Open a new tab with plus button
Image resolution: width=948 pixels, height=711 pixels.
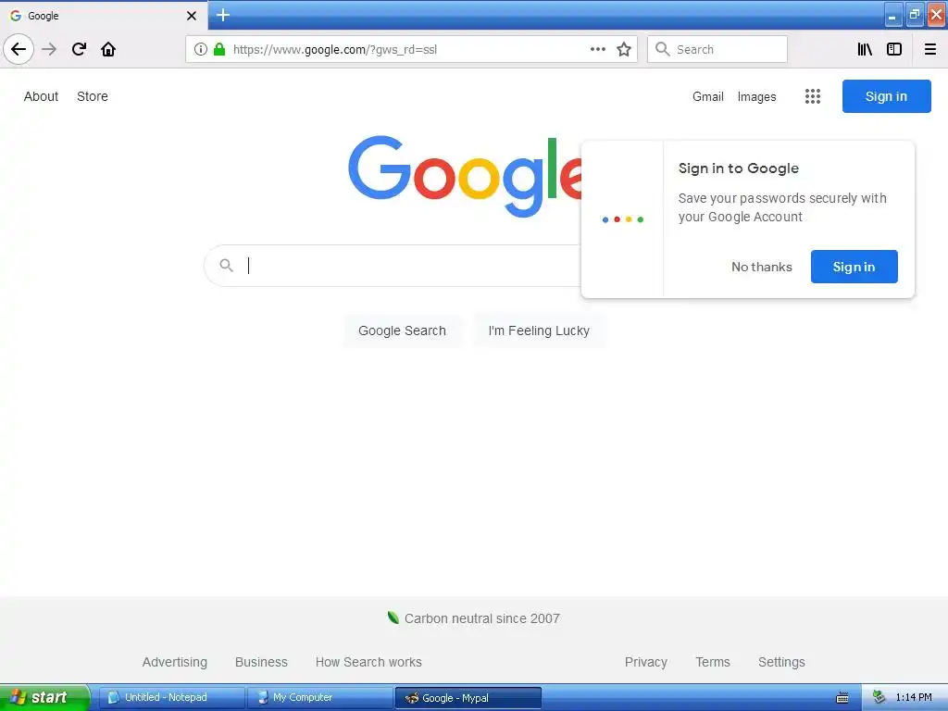point(223,15)
